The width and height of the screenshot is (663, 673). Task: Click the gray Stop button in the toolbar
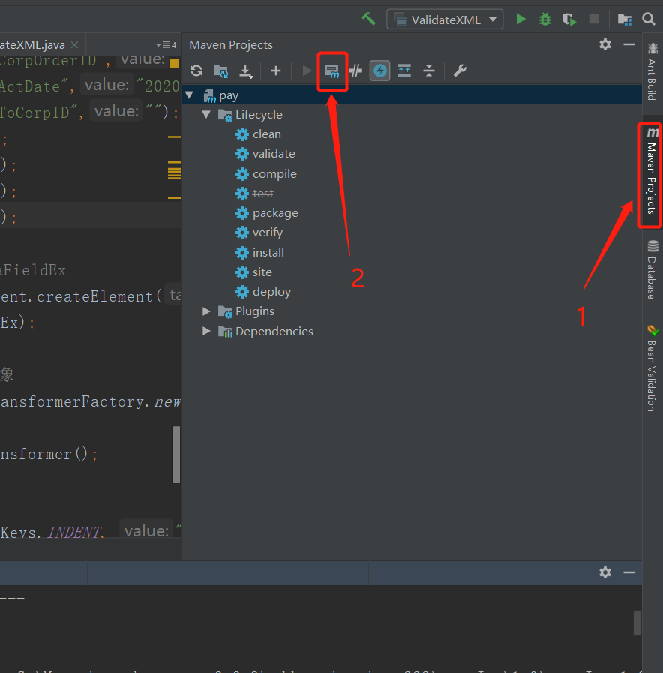pos(594,19)
